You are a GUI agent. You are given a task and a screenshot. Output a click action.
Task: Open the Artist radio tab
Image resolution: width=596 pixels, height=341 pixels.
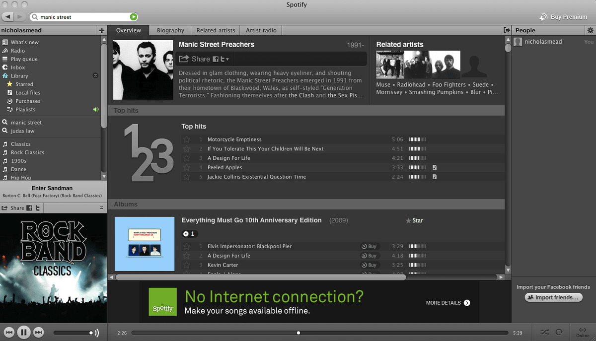[x=260, y=30]
